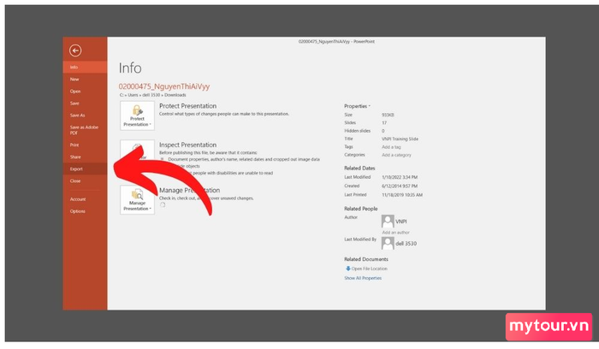Click the back arrow circle icon
Image resolution: width=599 pixels, height=349 pixels.
click(x=75, y=50)
